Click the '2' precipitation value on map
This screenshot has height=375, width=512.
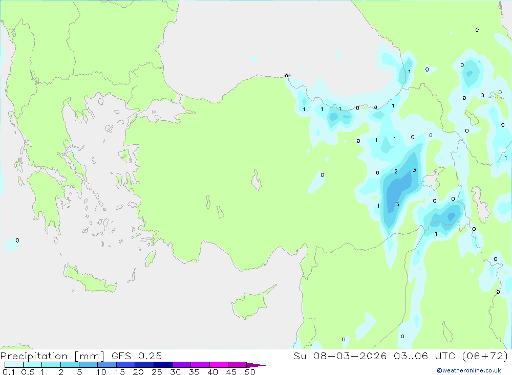[396, 171]
